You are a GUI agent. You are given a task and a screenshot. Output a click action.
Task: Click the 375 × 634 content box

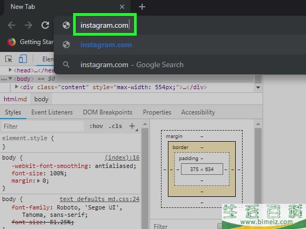click(x=202, y=169)
